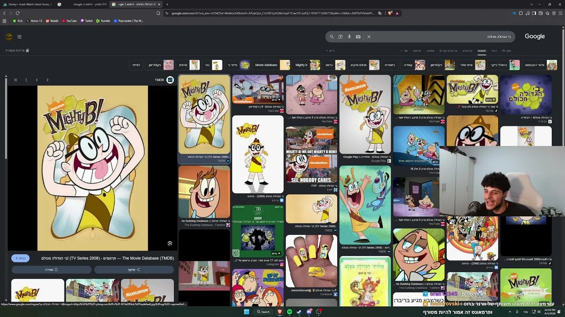Open the saved items link with bookmark icon
This screenshot has width=565, height=317.
pyautogui.click(x=17, y=51)
